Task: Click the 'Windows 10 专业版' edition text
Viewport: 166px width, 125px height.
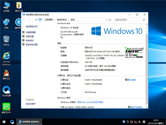Action: tap(70, 28)
